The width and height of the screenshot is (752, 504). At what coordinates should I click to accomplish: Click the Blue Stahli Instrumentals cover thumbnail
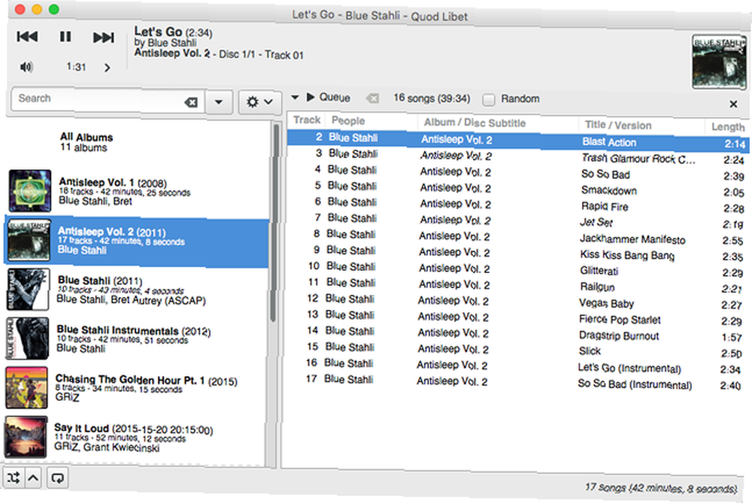click(27, 339)
